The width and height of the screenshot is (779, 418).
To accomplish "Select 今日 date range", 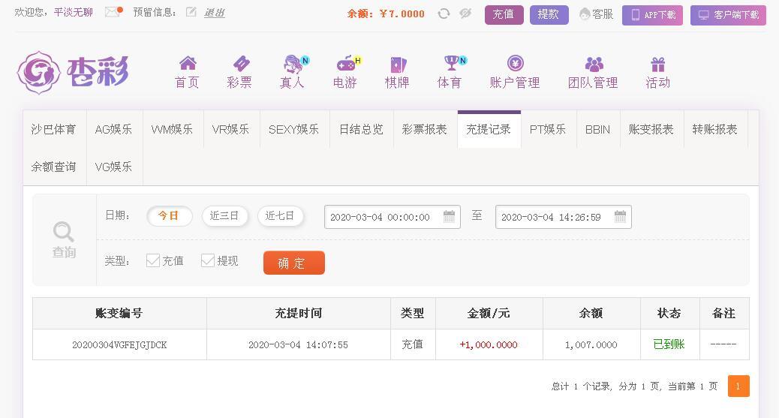I will (169, 215).
